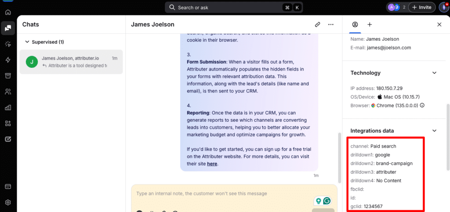Open the Home icon in sidebar

tap(8, 12)
